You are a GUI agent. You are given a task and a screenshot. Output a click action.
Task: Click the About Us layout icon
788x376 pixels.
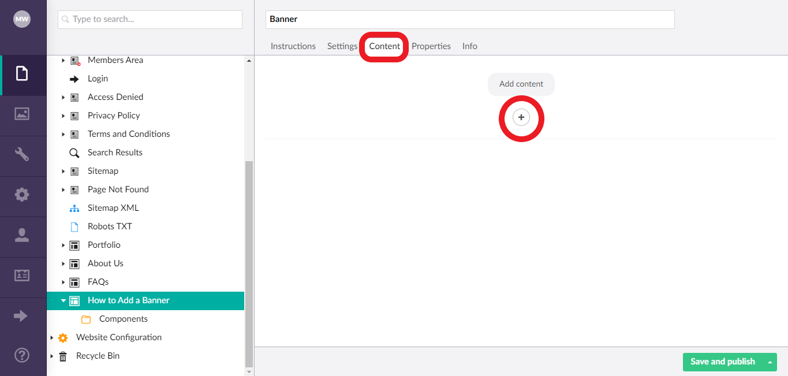(x=74, y=264)
